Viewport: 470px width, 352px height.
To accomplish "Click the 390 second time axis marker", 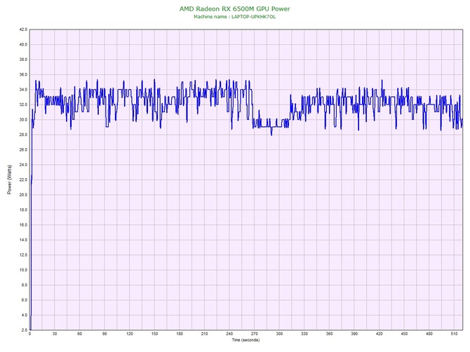I will pyautogui.click(x=354, y=334).
